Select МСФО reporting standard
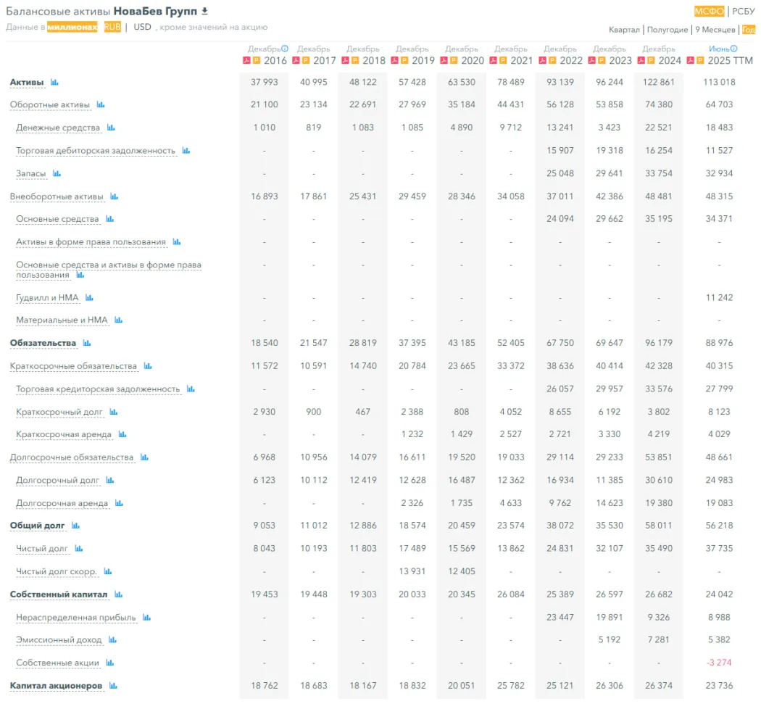The width and height of the screenshot is (761, 709). click(710, 11)
